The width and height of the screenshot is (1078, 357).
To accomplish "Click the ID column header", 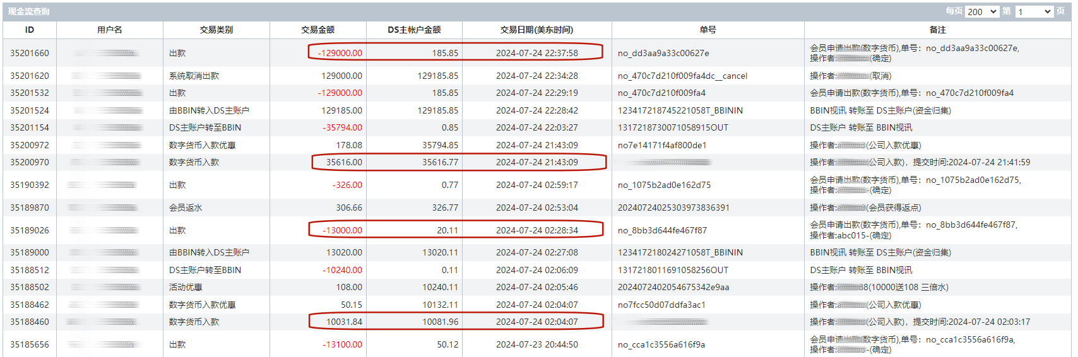I will 30,30.
